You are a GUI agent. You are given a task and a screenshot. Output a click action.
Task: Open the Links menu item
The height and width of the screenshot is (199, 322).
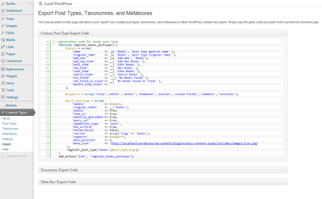(x=10, y=47)
